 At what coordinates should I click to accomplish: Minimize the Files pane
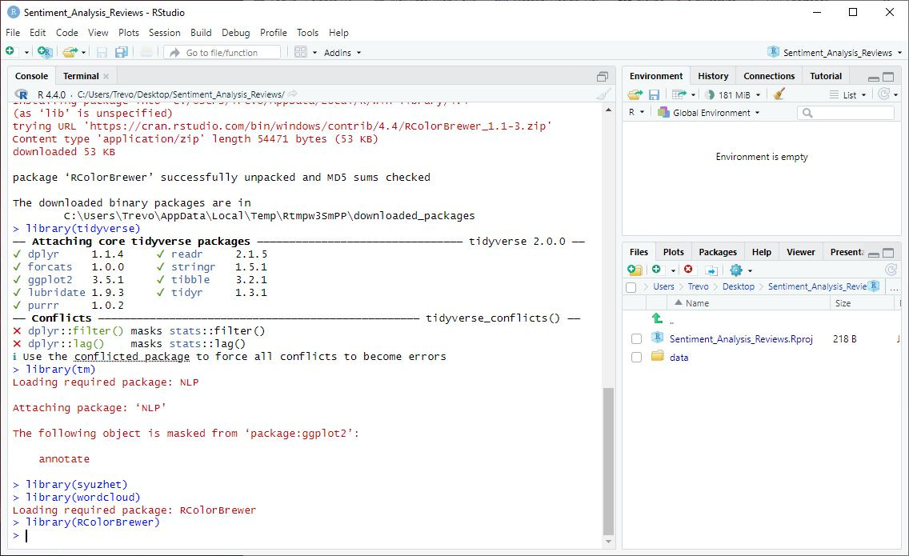click(x=874, y=254)
